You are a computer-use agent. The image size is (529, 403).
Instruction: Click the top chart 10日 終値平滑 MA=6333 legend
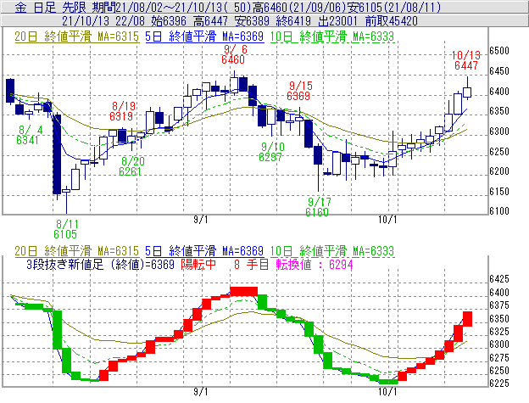[x=332, y=36]
